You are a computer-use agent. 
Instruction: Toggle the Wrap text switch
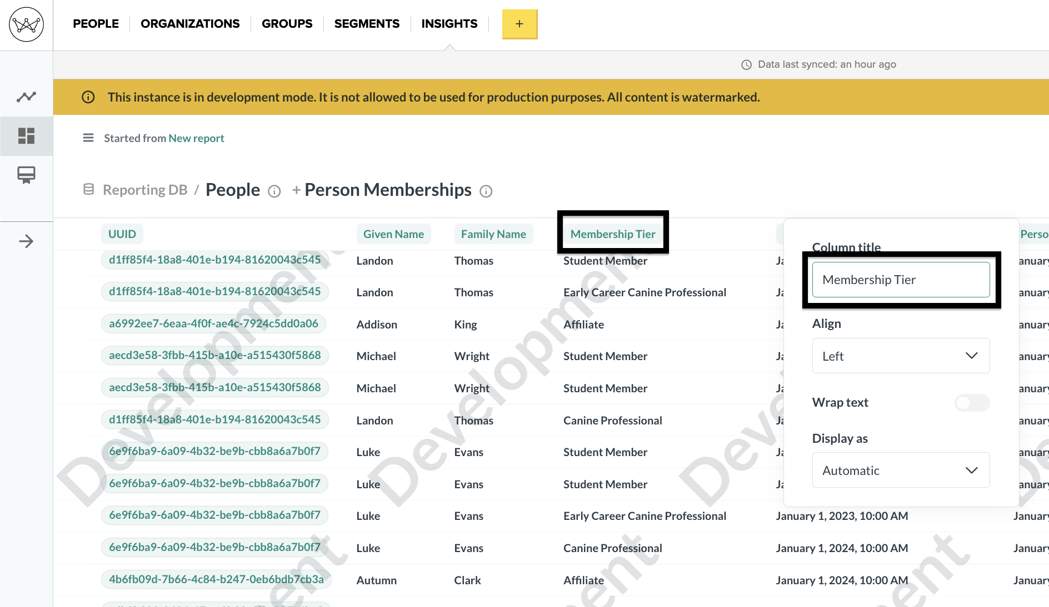click(972, 403)
